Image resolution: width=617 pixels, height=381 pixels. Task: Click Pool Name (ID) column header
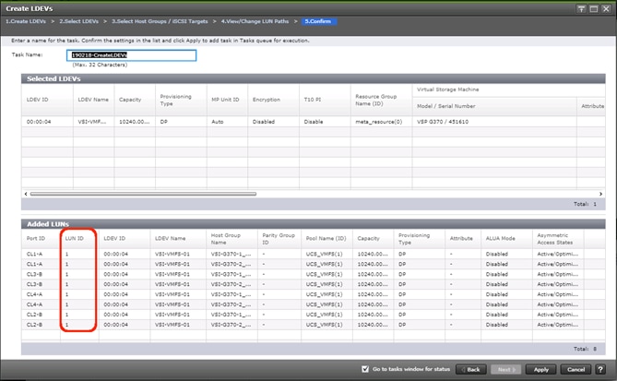point(326,238)
